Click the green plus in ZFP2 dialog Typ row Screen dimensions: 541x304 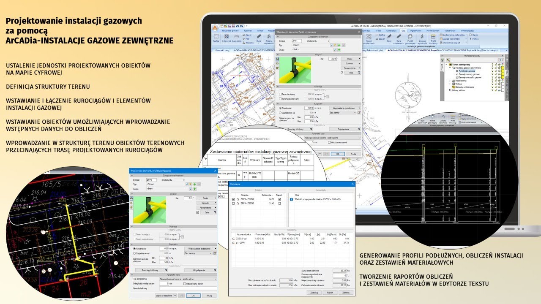(194, 185)
